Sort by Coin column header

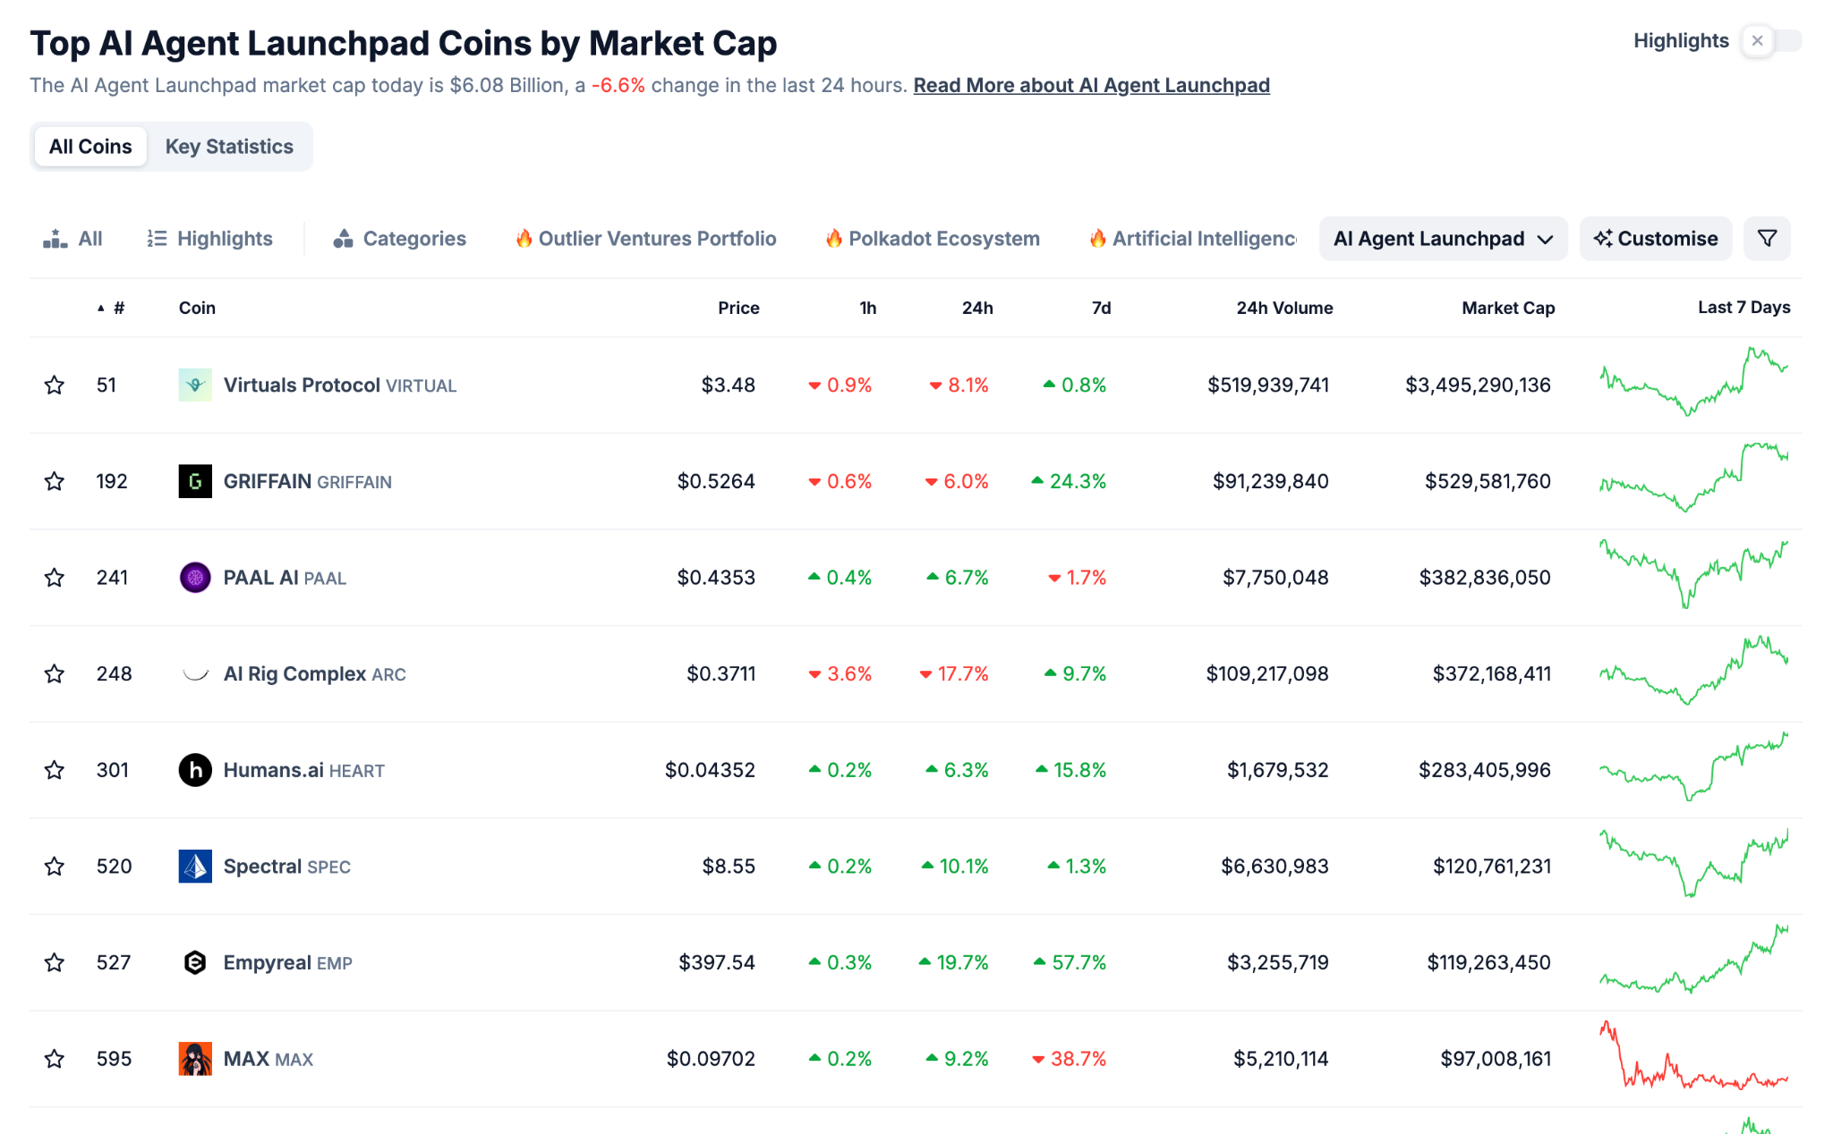197,308
